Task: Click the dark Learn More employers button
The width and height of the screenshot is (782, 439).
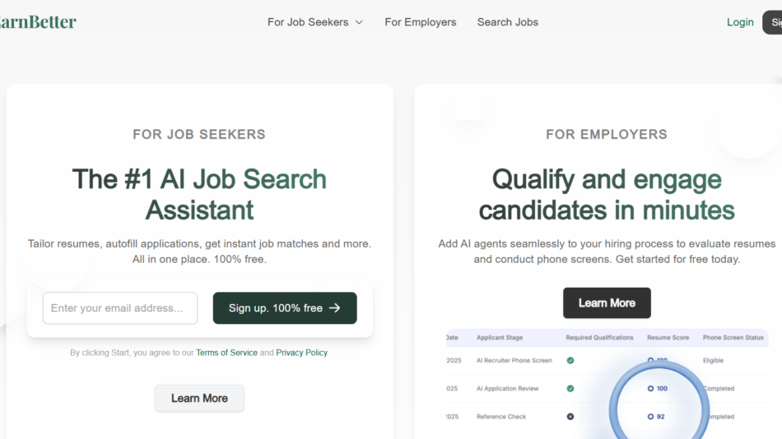Action: [x=607, y=303]
